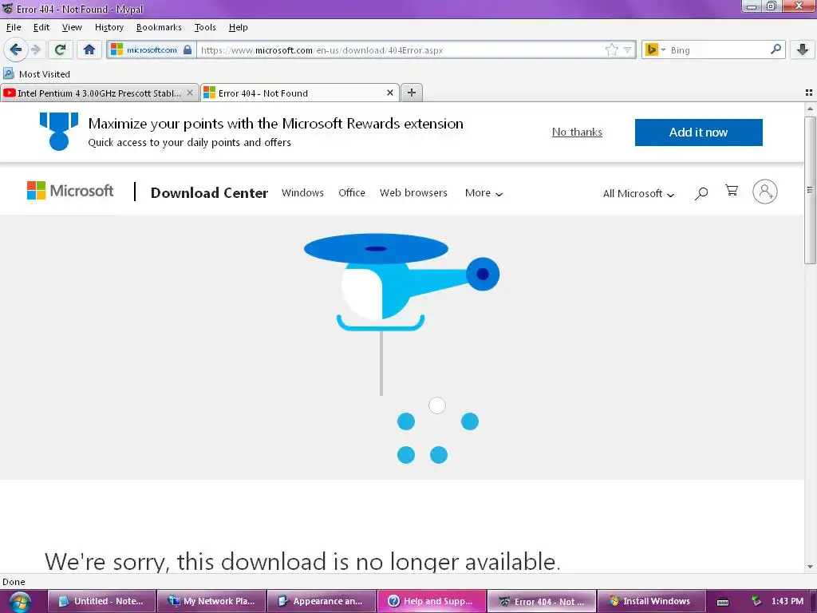817x613 pixels.
Task: Click the browser Back arrow button
Action: (x=16, y=49)
